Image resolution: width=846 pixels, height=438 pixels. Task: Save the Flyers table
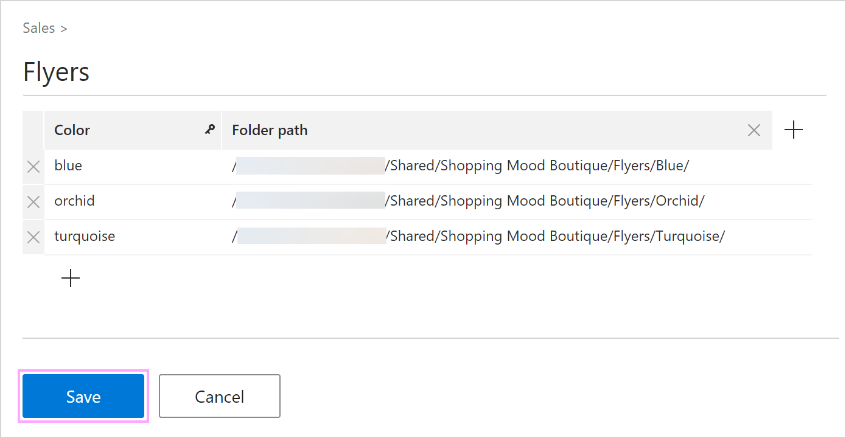[x=83, y=396]
